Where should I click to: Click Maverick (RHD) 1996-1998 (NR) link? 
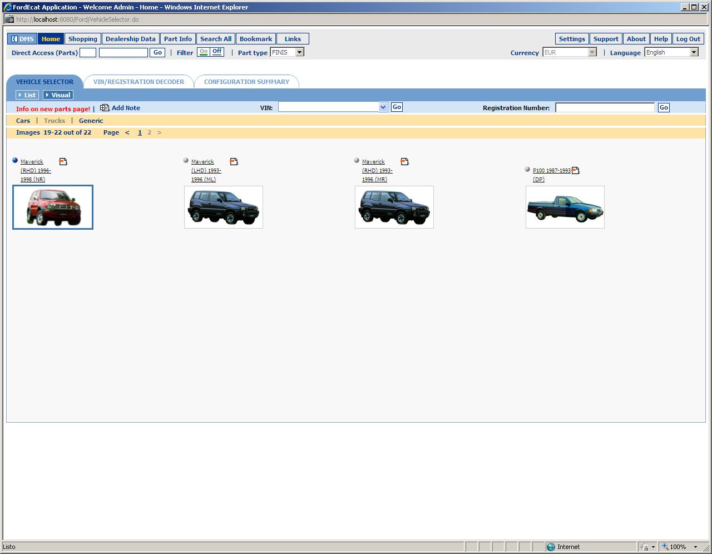pyautogui.click(x=36, y=170)
